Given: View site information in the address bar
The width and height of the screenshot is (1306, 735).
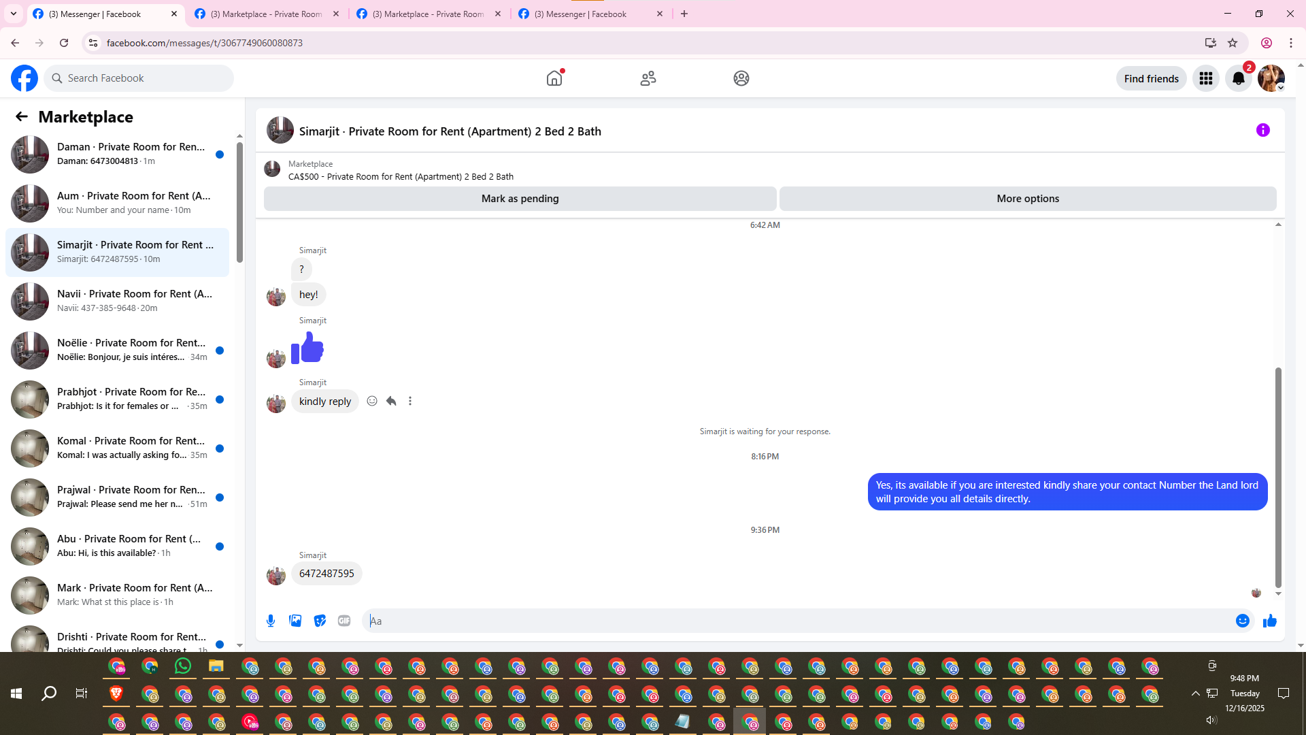Looking at the screenshot, I should tap(93, 43).
